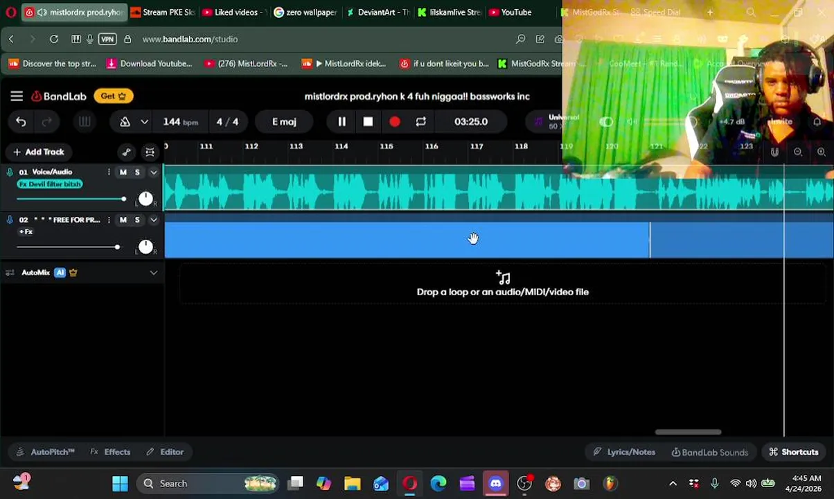This screenshot has width=834, height=499.
Task: Edit the 144 bpm tempo
Action: tap(181, 122)
